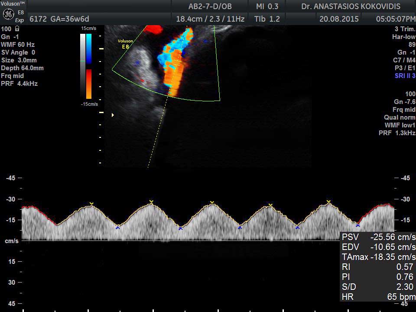
Task: Click the PSV -25.56 cm/s measurement
Action: point(379,237)
